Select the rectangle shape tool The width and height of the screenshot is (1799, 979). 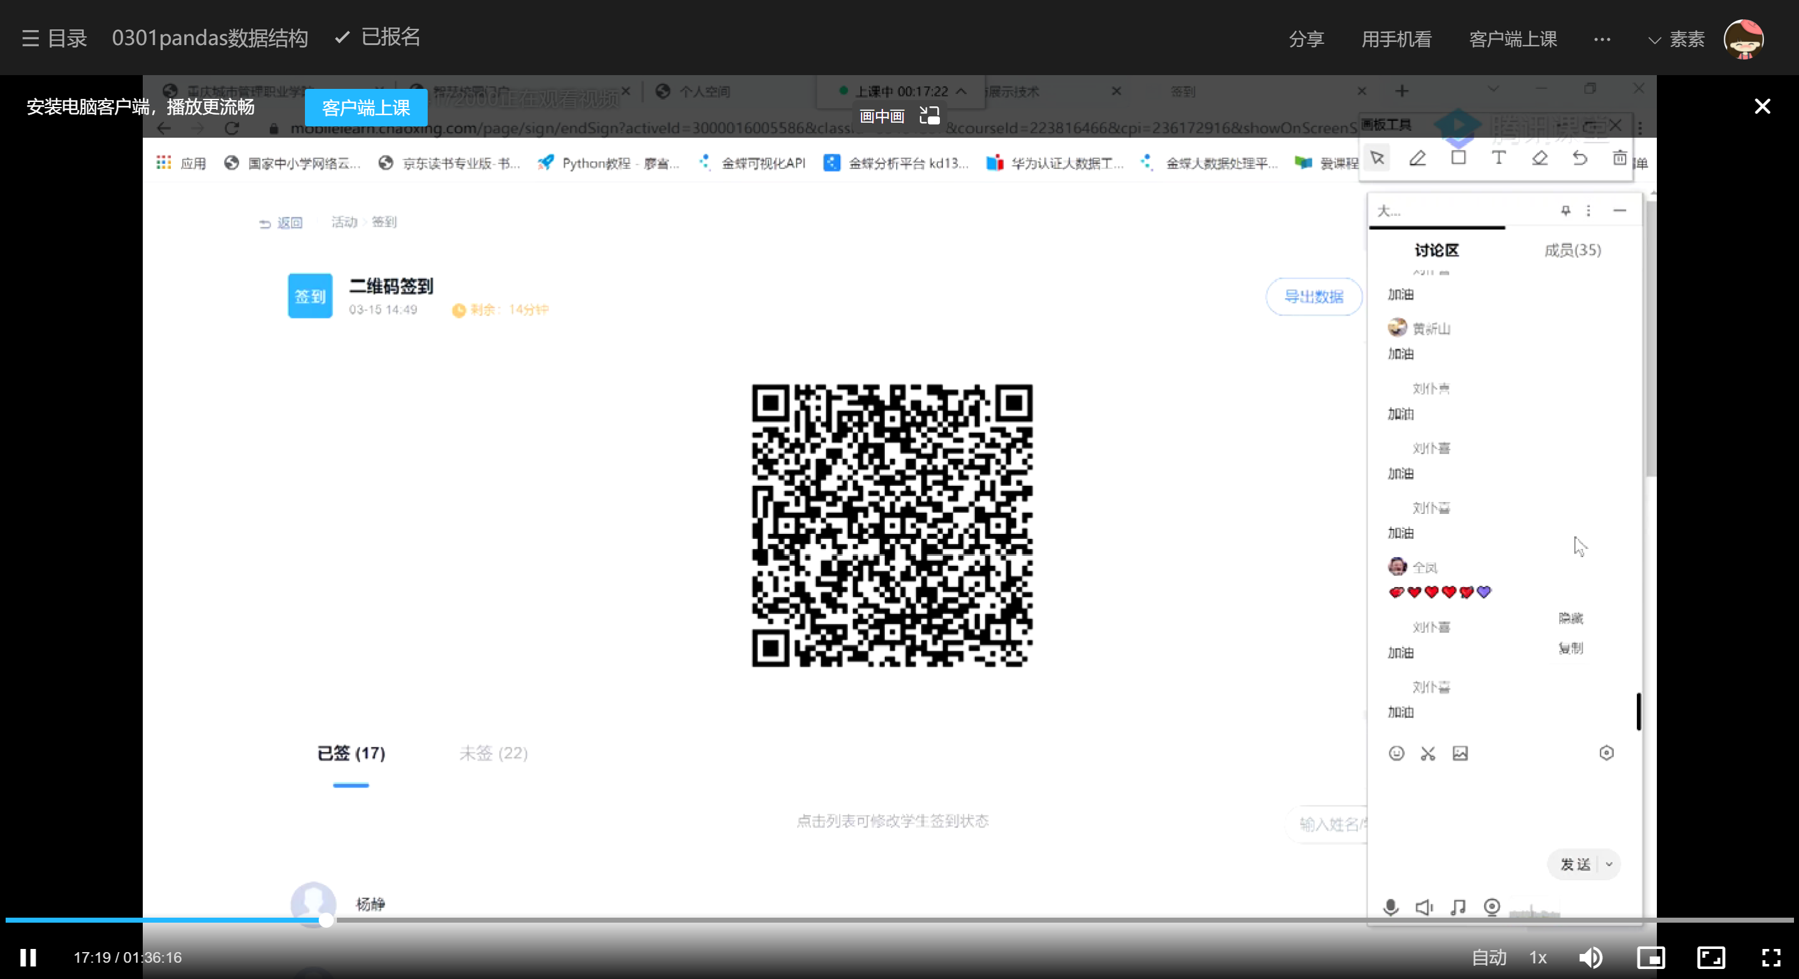click(x=1458, y=158)
